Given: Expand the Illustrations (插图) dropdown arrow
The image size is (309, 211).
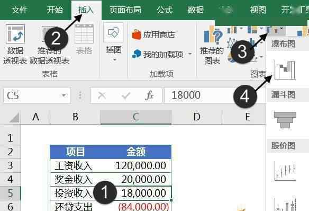Looking at the screenshot, I should [115, 59].
